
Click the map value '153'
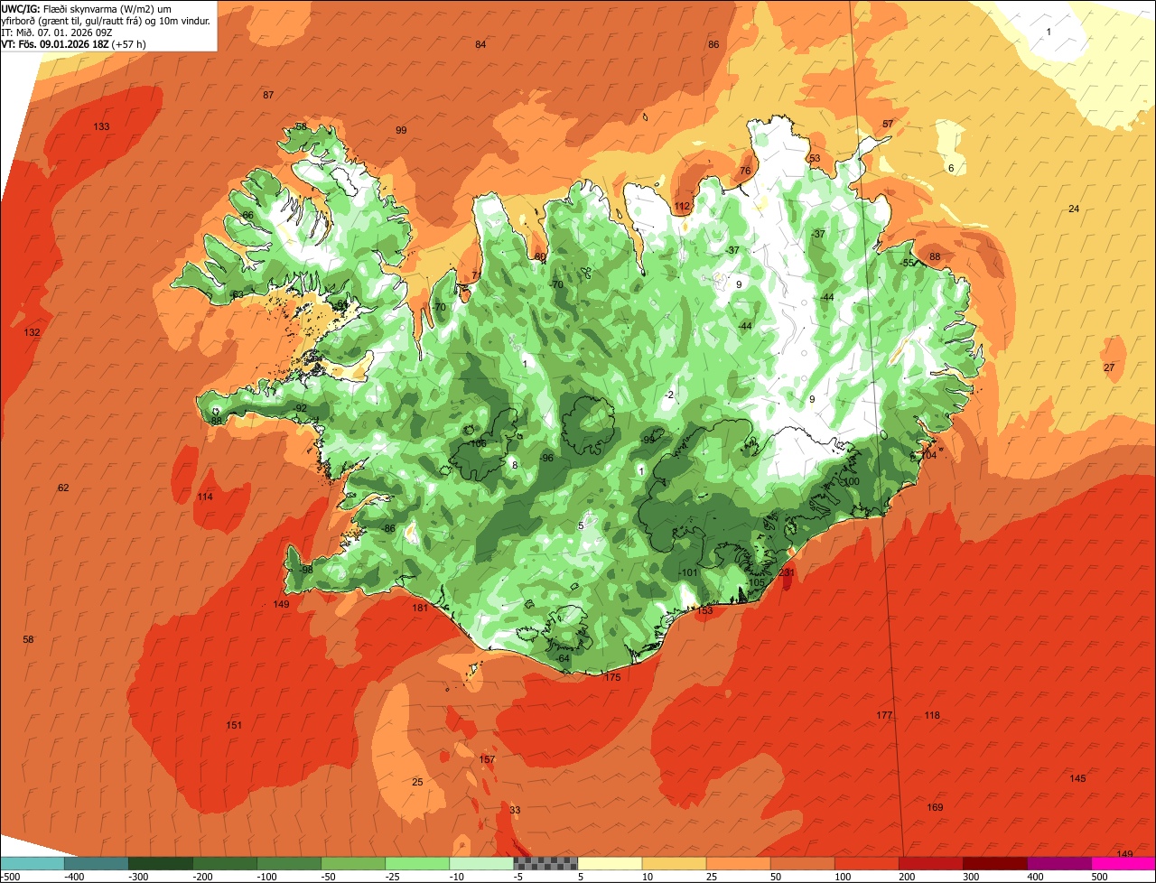[704, 611]
